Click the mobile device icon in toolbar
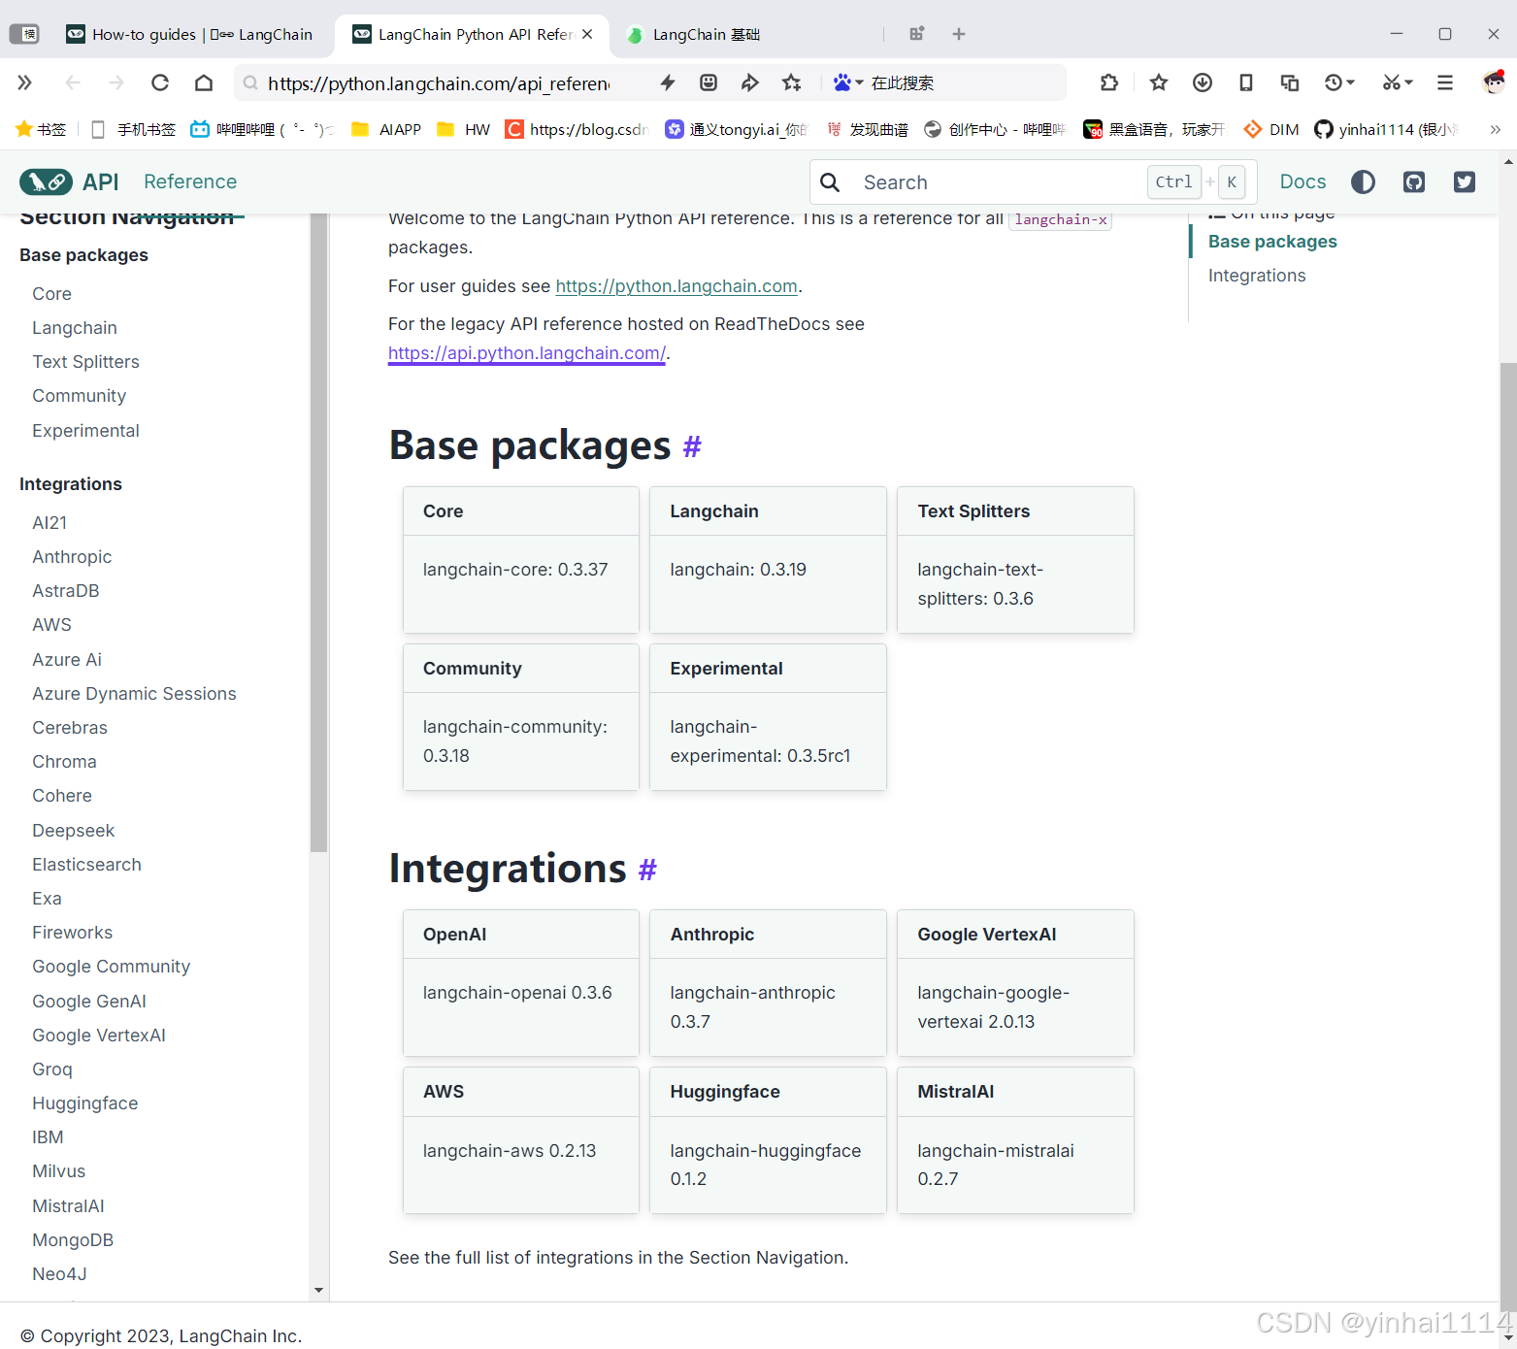The width and height of the screenshot is (1517, 1349). coord(1246,83)
